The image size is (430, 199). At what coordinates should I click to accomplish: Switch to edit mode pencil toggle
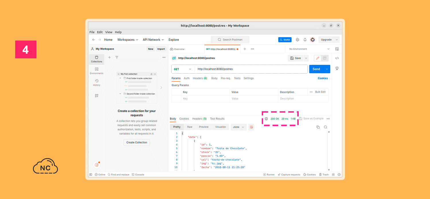(x=317, y=58)
